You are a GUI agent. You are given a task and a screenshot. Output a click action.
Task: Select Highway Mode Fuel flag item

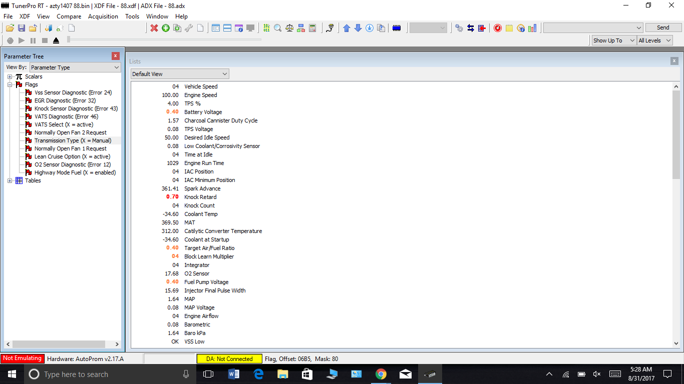pos(75,172)
